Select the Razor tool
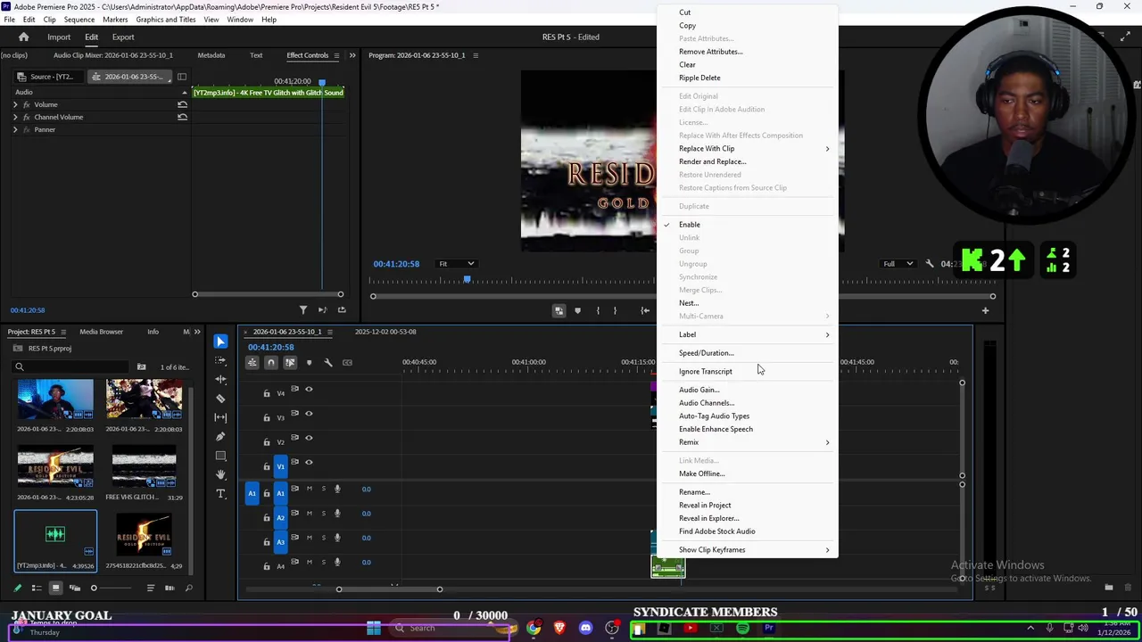Screen dimensions: 1142x642 click(x=220, y=399)
